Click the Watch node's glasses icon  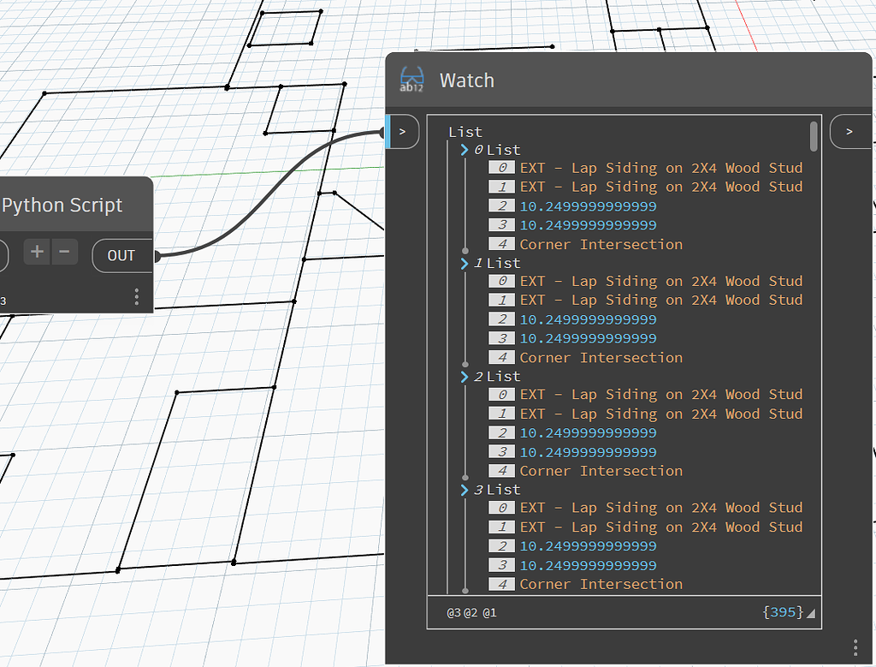(x=411, y=80)
